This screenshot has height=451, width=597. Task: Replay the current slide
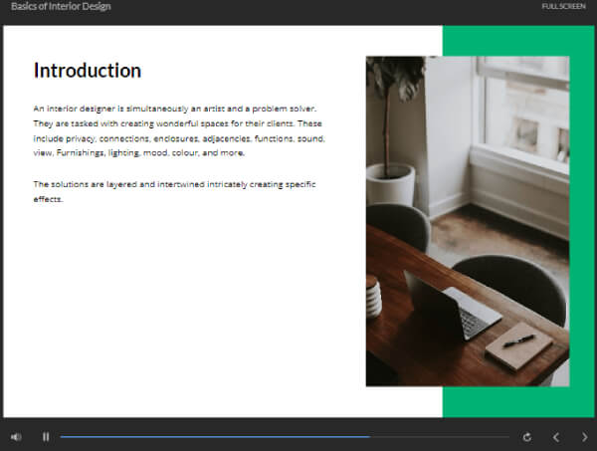[x=526, y=436]
